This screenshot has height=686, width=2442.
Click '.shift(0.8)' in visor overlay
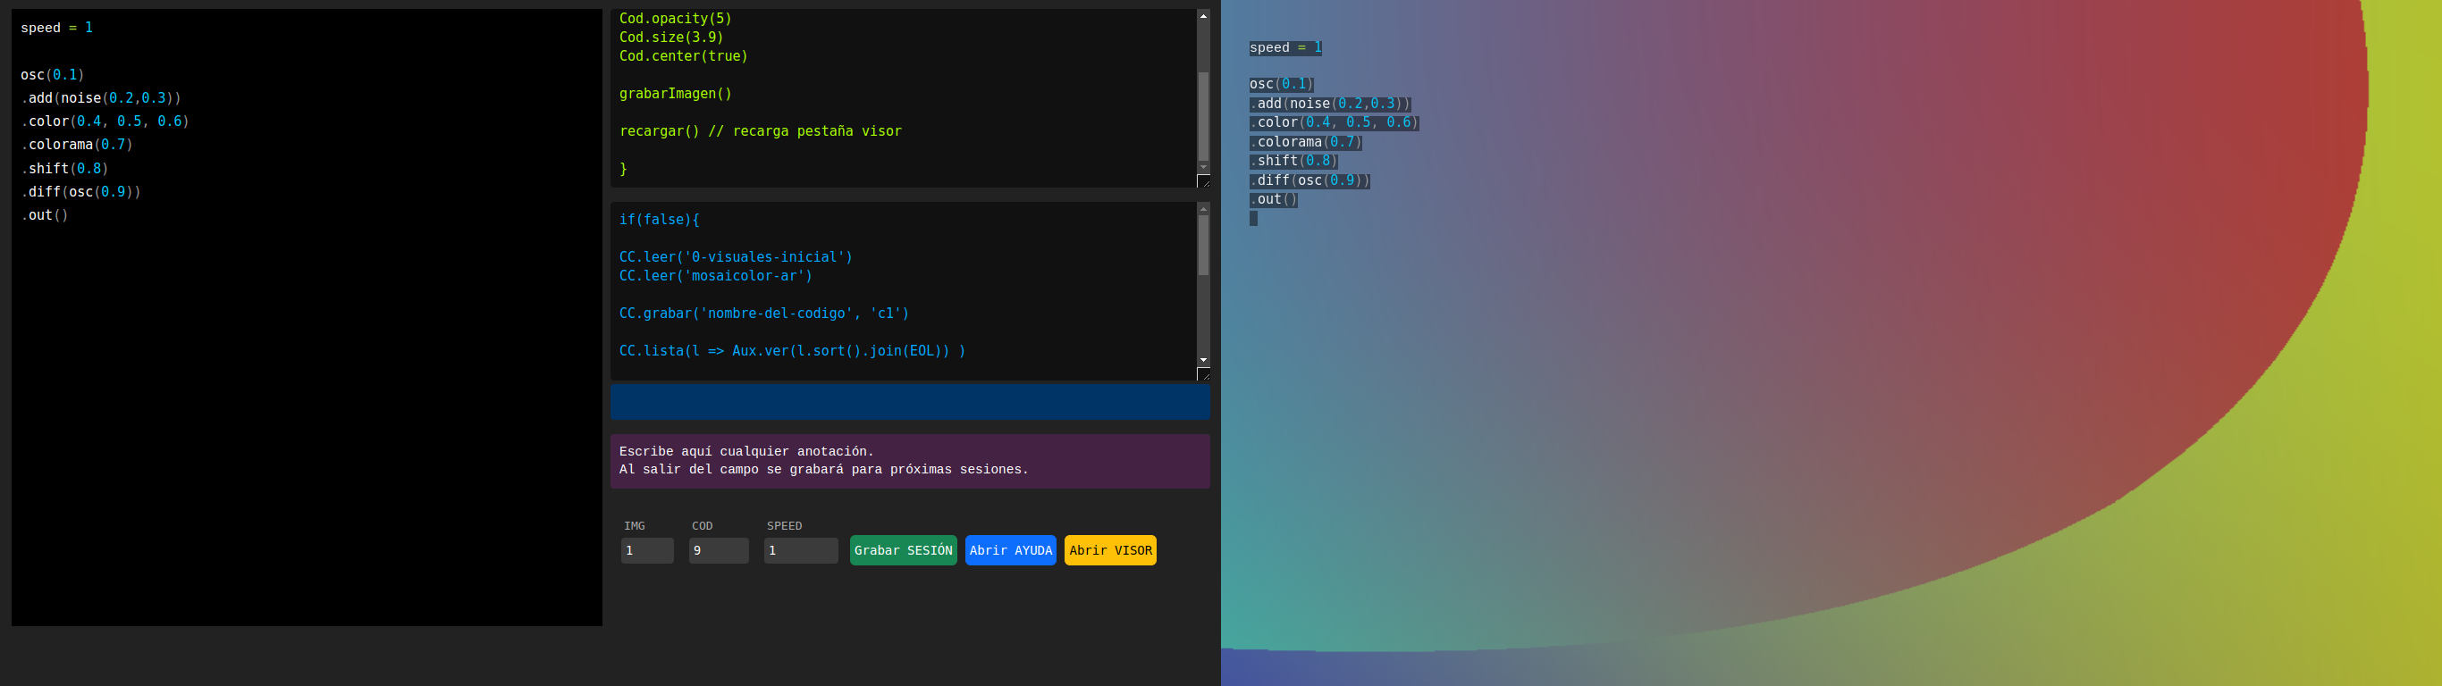[1293, 161]
